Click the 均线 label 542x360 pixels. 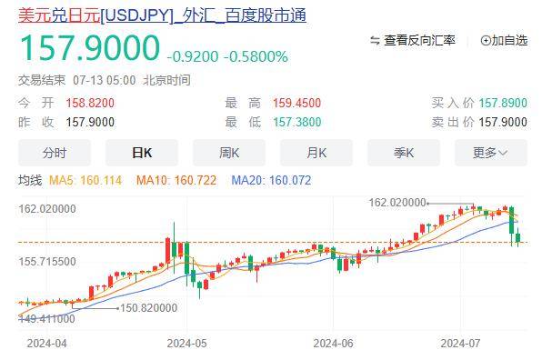pos(30,180)
